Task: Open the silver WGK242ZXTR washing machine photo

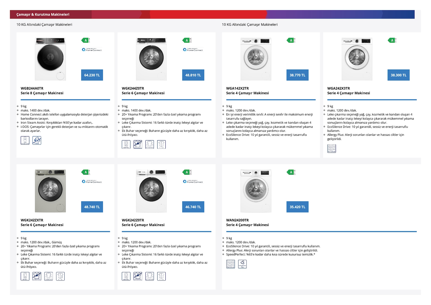Action: pyautogui.click(x=50, y=191)
